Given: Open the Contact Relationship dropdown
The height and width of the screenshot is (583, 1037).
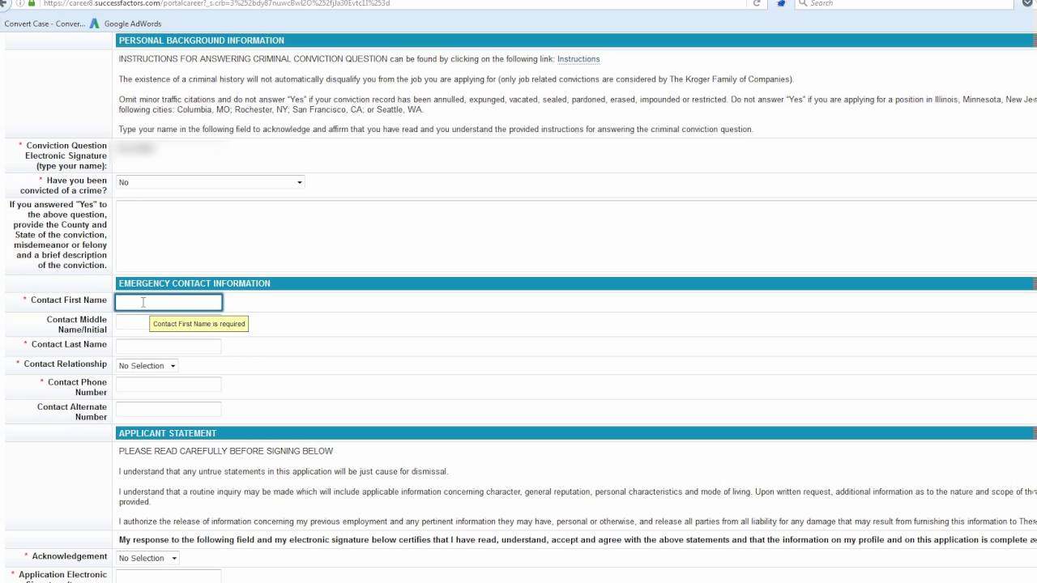Looking at the screenshot, I should pyautogui.click(x=147, y=366).
